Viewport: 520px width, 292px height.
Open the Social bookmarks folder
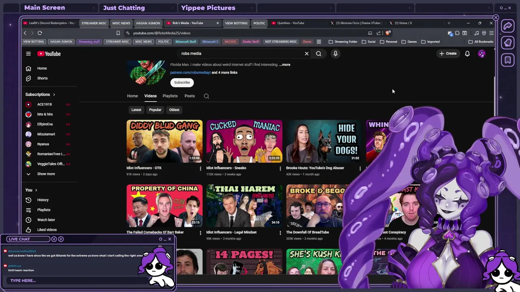coord(368,41)
